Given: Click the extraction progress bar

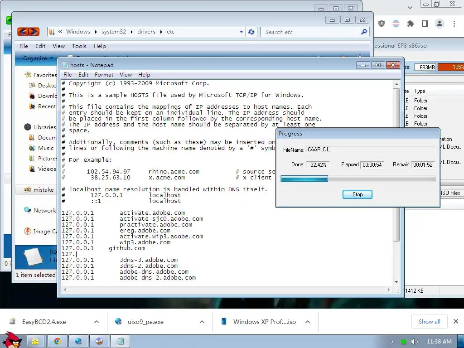Looking at the screenshot, I should 358,179.
